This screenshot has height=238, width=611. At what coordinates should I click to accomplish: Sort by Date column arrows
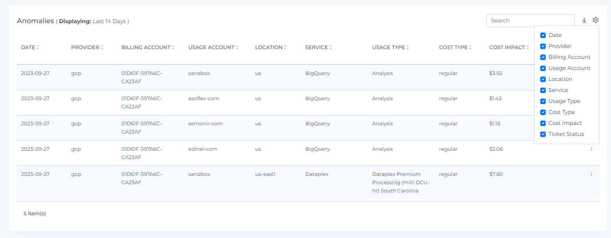[38, 48]
